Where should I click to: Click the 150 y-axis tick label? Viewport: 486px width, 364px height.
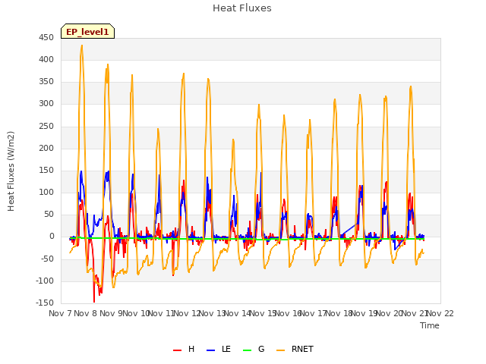point(46,170)
